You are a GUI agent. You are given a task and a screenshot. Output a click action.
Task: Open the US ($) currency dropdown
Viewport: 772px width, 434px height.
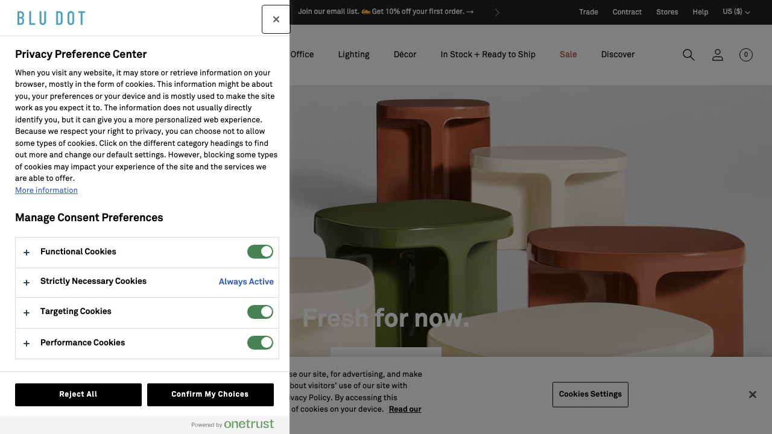(736, 12)
